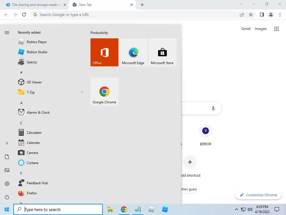The width and height of the screenshot is (286, 215).
Task: Reload the page in Chrome
Action: 24,15
